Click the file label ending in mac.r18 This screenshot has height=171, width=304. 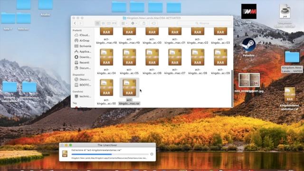[x=106, y=41]
